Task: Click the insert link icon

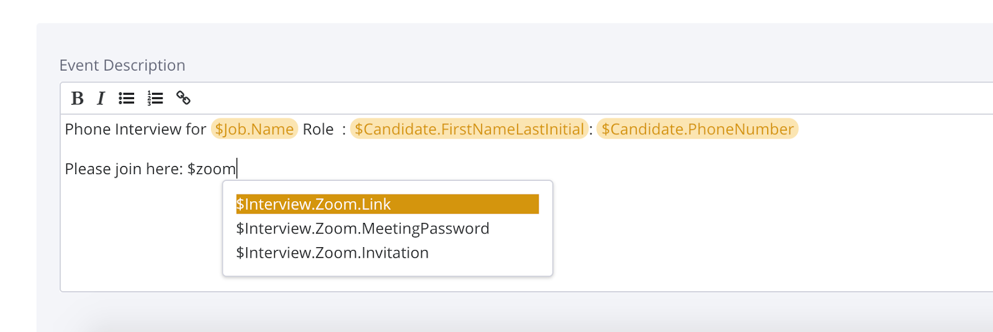Action: pyautogui.click(x=183, y=98)
